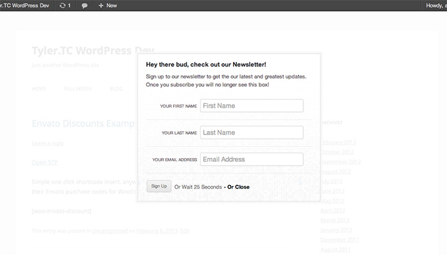447x255 pixels.
Task: Open the March 2012 archive link
Action: click(x=335, y=221)
